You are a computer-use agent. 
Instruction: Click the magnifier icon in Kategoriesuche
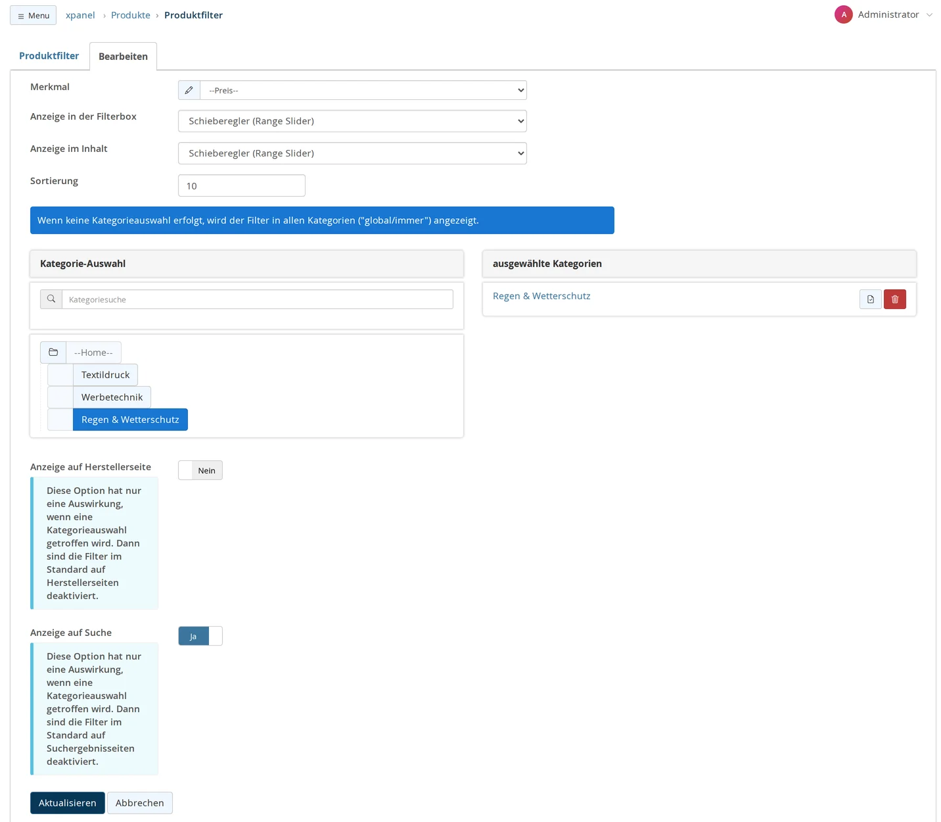[x=51, y=299]
